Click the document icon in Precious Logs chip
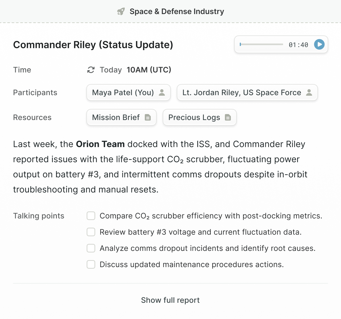The width and height of the screenshot is (341, 319). [228, 117]
